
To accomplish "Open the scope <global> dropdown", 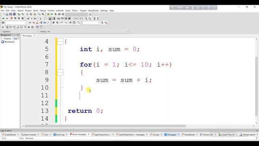I will coord(20,32).
